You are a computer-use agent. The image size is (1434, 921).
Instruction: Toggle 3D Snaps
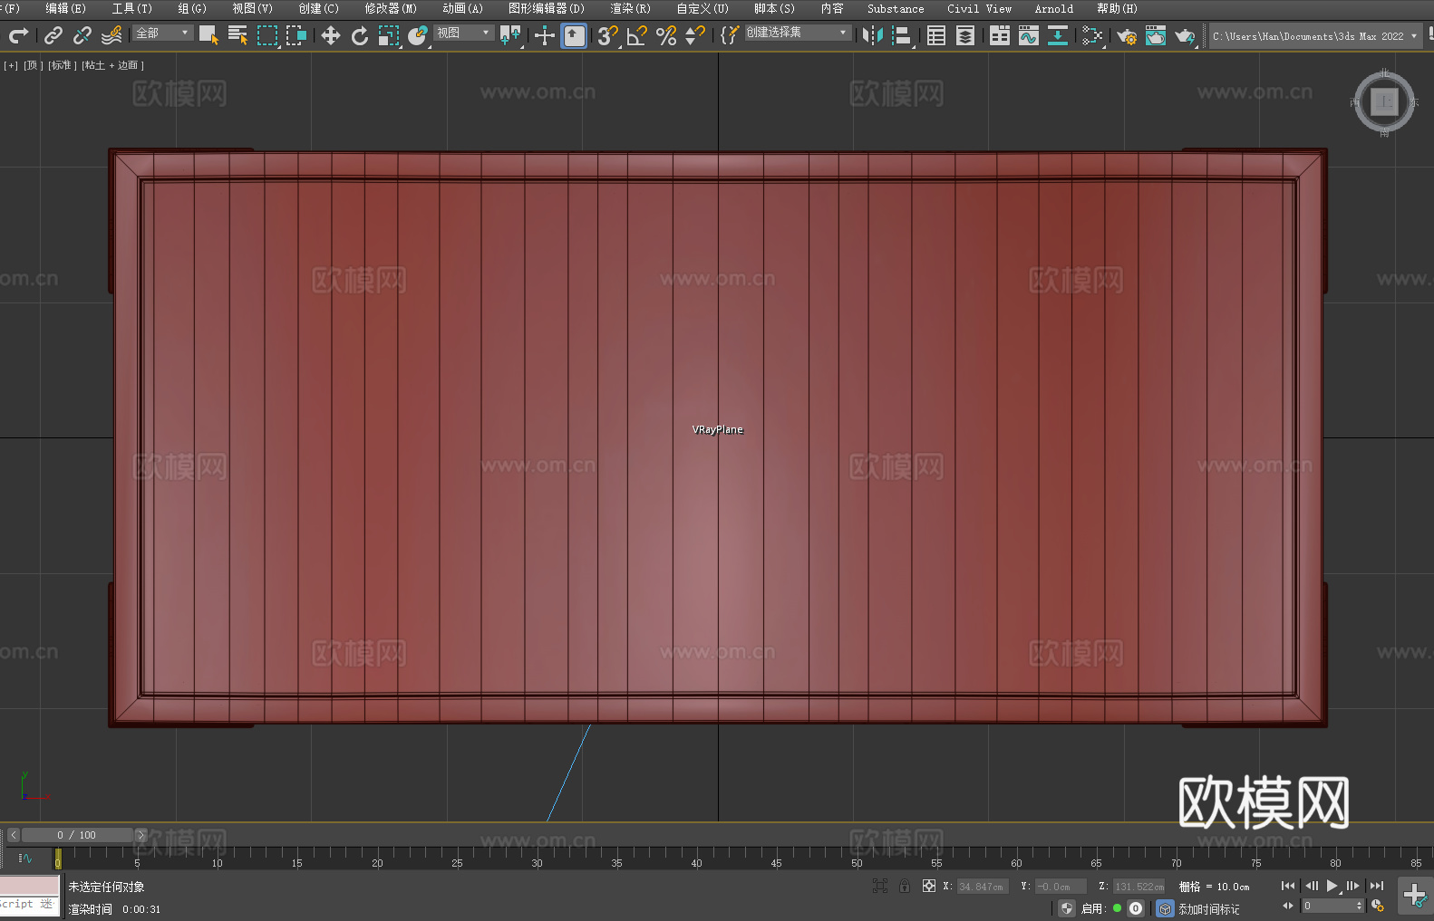[x=607, y=35]
